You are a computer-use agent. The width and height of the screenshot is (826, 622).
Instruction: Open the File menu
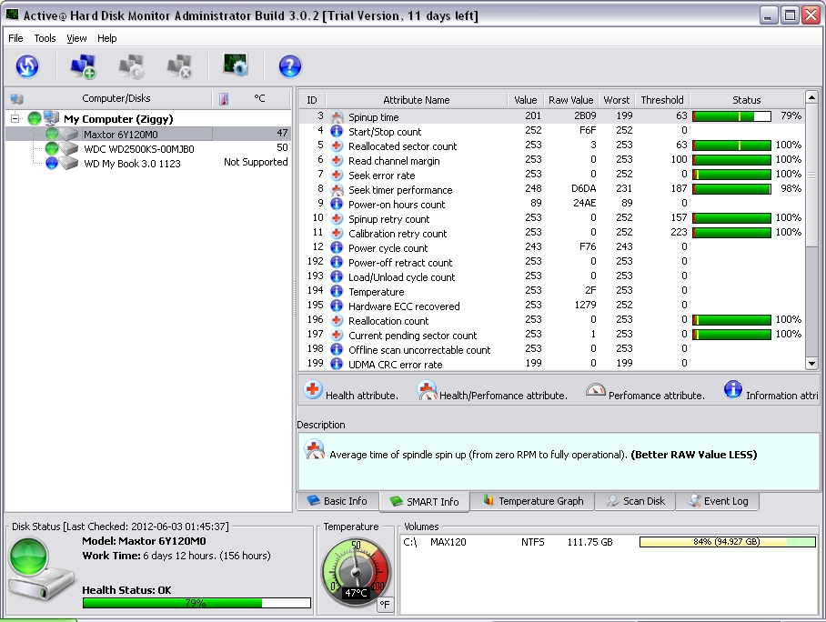point(15,38)
